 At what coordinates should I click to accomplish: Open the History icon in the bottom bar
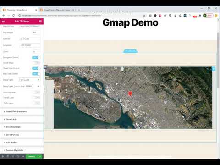tap(13, 156)
